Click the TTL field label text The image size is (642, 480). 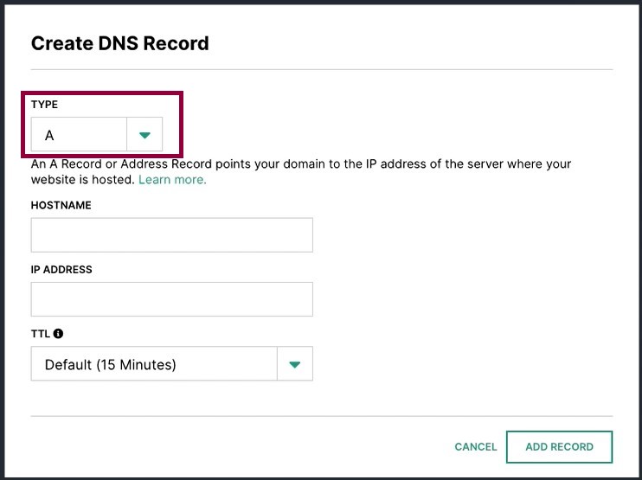click(x=41, y=334)
